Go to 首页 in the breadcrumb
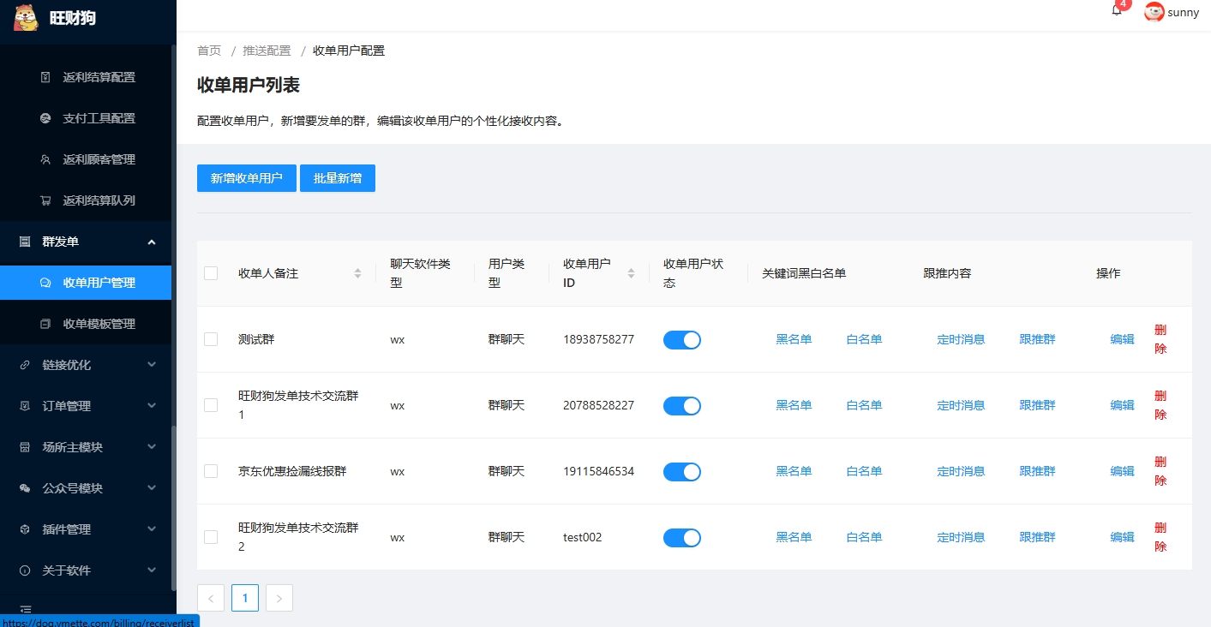1211x627 pixels. (x=209, y=51)
